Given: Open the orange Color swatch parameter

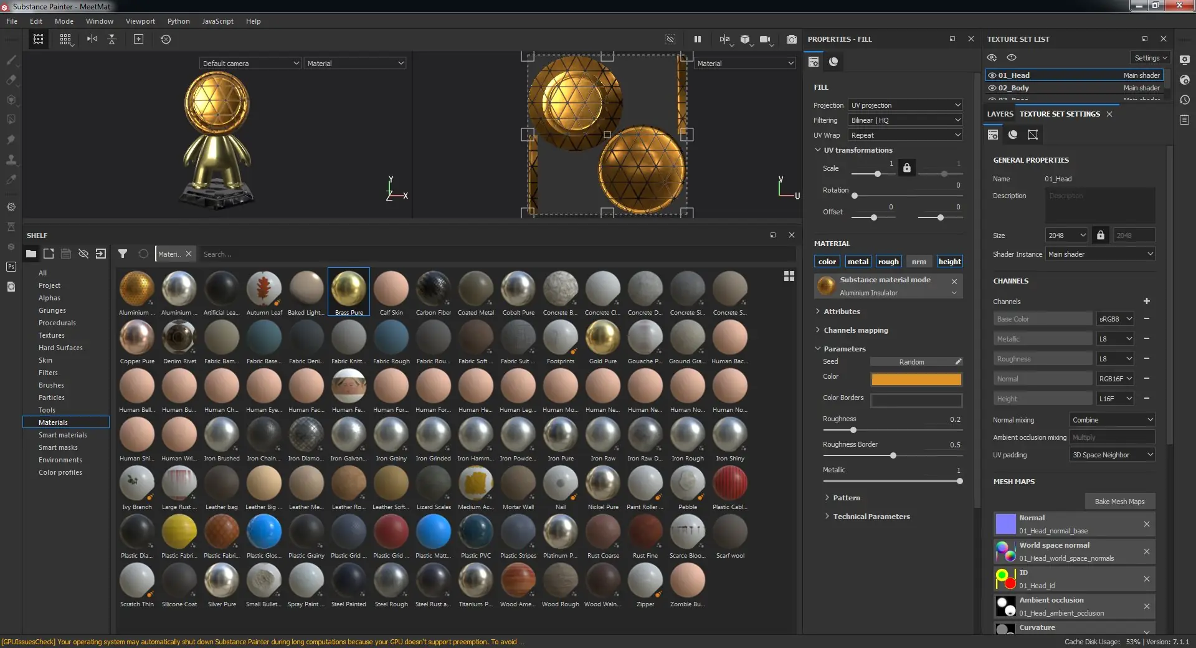Looking at the screenshot, I should click(x=916, y=379).
